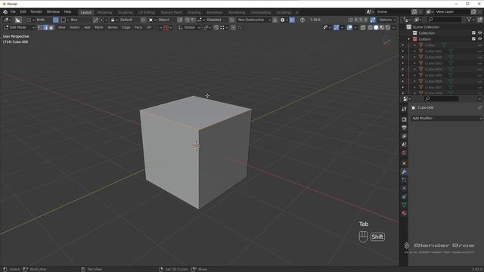Open the File menu

pos(13,12)
